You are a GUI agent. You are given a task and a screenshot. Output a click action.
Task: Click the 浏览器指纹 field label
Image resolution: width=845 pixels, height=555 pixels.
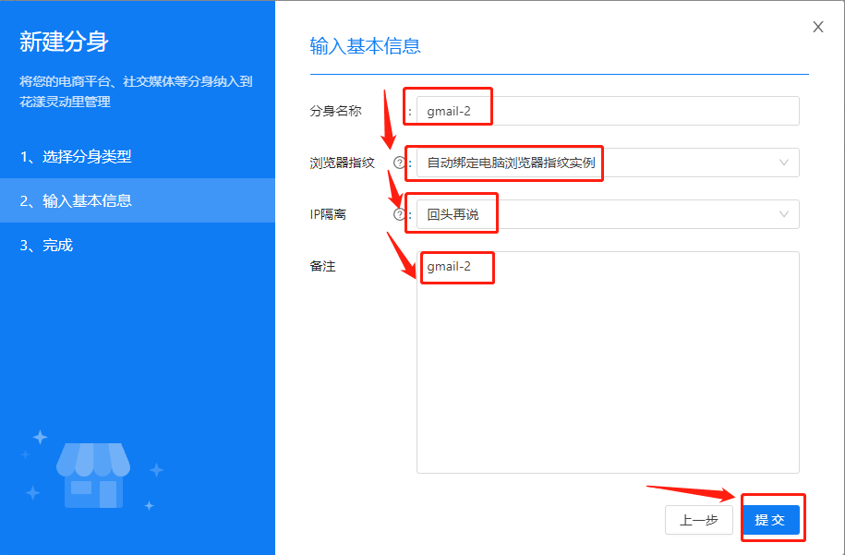[342, 163]
